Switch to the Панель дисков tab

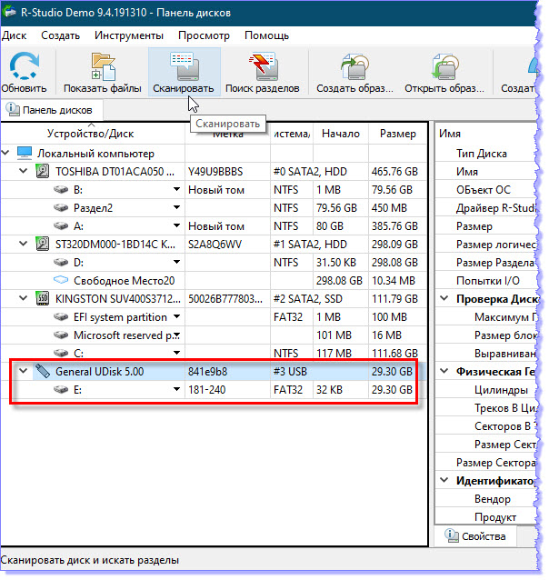[51, 111]
